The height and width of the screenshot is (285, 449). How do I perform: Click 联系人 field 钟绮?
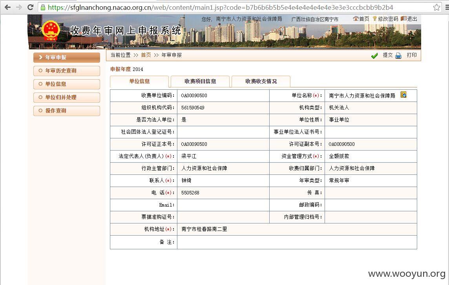186,181
